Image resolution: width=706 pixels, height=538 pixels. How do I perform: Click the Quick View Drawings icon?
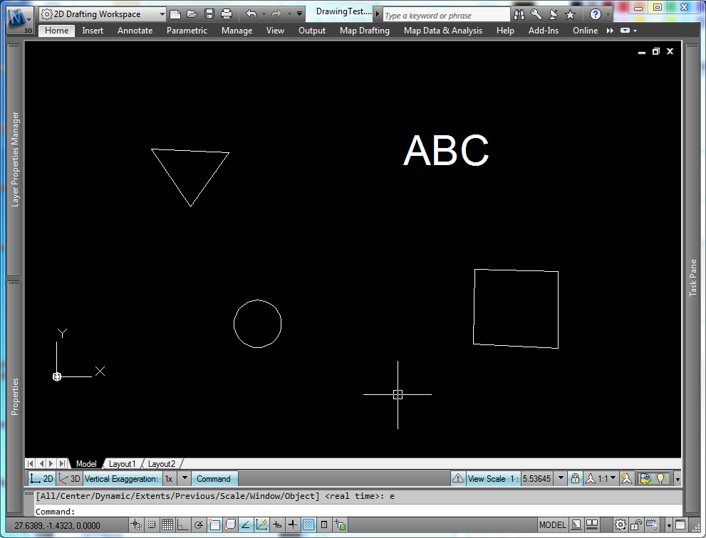[x=591, y=524]
